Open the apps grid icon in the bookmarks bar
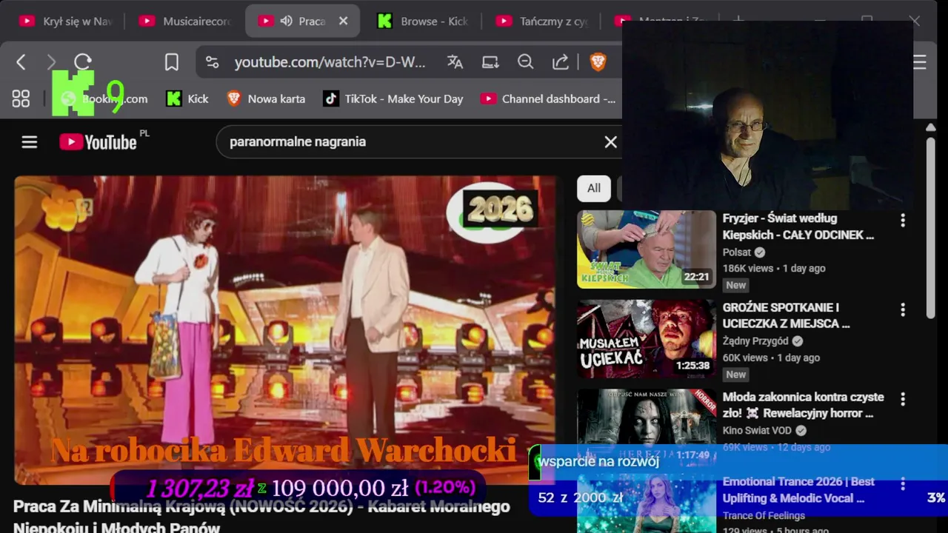Viewport: 948px width, 533px height. point(21,98)
